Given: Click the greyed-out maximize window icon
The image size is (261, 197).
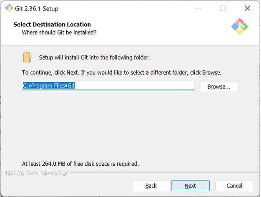Looking at the screenshot, I should point(223,8).
